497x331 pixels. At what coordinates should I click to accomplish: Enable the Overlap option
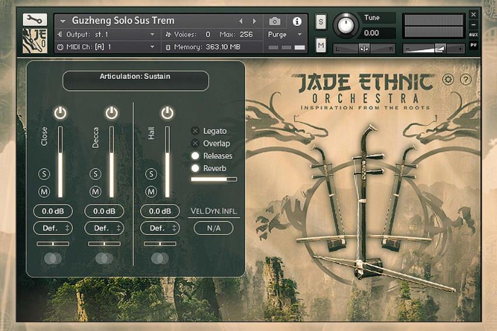[195, 143]
